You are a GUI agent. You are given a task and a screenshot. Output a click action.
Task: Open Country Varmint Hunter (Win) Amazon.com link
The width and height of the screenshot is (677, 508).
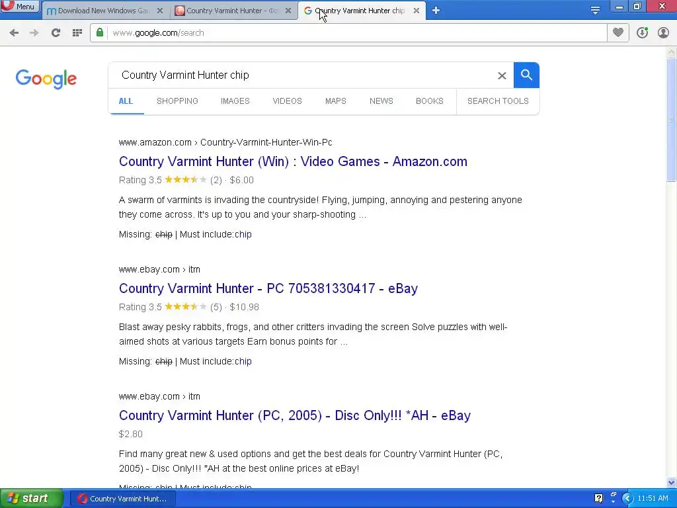click(x=293, y=161)
